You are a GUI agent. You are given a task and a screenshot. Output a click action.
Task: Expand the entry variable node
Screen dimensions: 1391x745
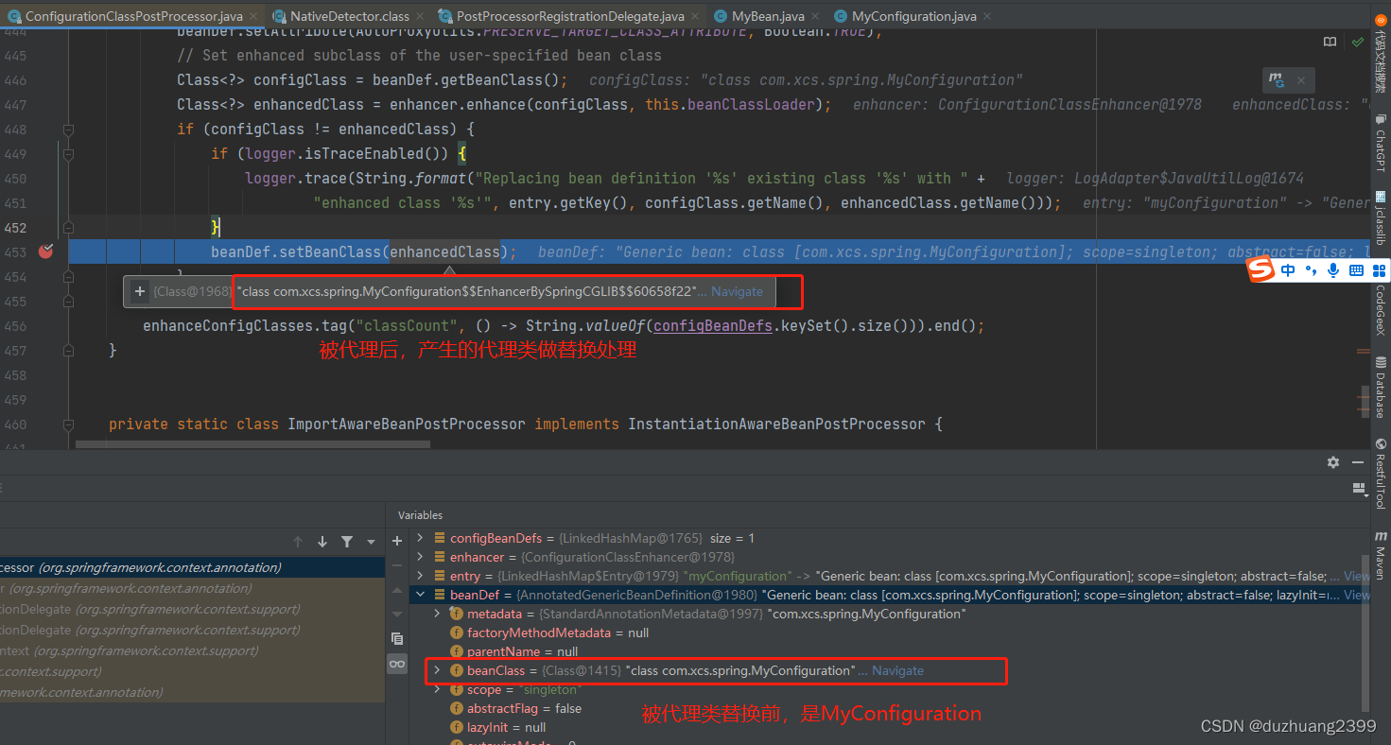tap(421, 576)
